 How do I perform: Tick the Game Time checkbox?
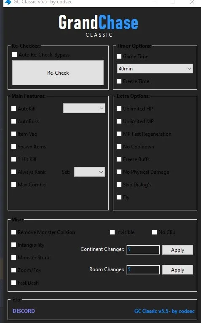coord(119,56)
